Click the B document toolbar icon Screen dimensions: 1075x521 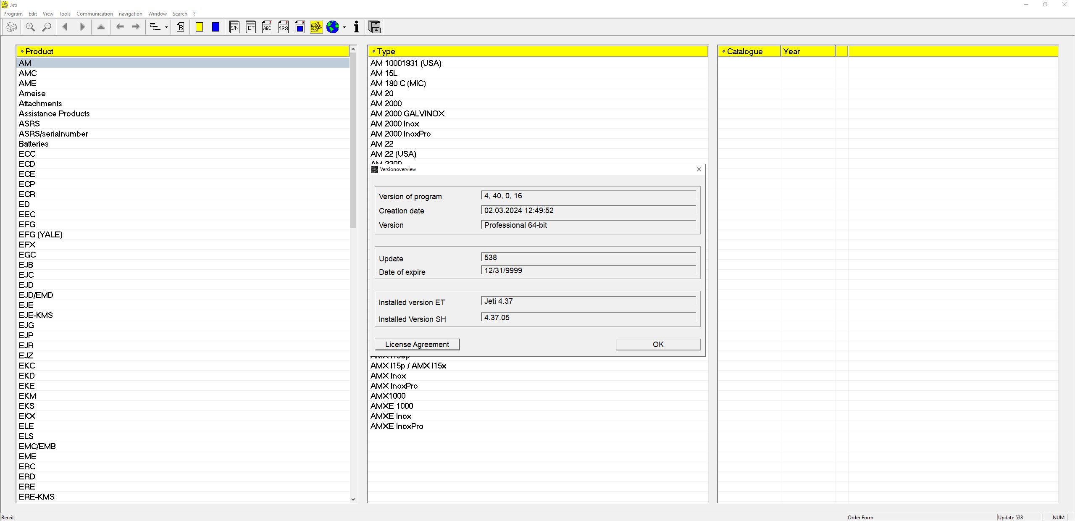181,27
